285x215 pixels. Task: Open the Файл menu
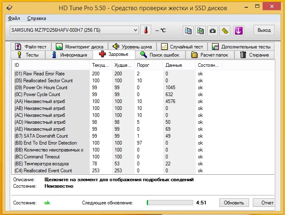pyautogui.click(x=14, y=18)
